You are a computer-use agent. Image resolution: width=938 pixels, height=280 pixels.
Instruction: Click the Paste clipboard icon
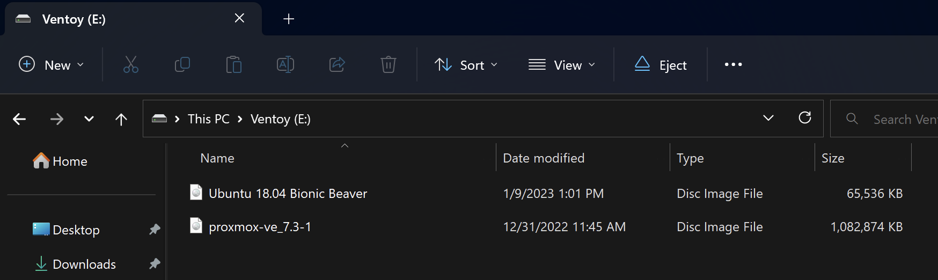(x=234, y=64)
